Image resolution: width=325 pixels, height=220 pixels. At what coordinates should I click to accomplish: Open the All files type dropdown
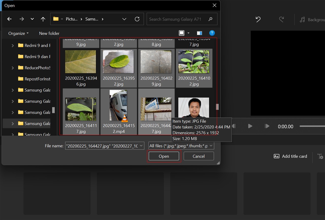point(212,145)
